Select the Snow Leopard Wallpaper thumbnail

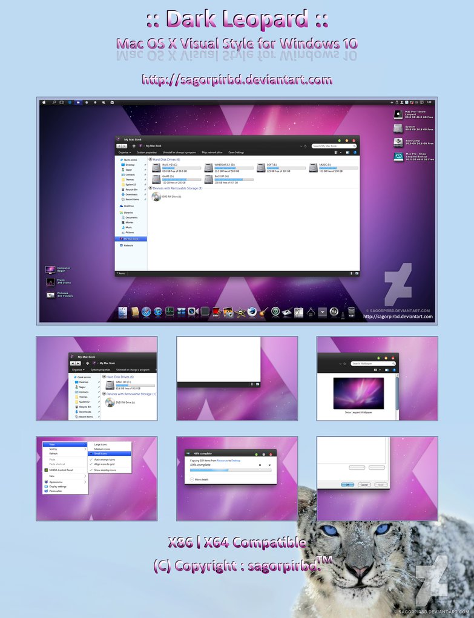[x=358, y=395]
